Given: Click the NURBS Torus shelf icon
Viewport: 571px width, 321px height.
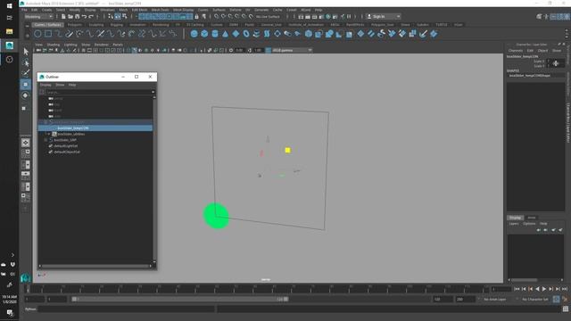Looking at the screenshot, I should [x=246, y=34].
